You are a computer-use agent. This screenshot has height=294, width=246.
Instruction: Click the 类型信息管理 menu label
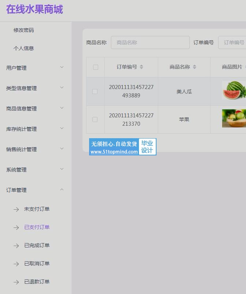[21, 88]
